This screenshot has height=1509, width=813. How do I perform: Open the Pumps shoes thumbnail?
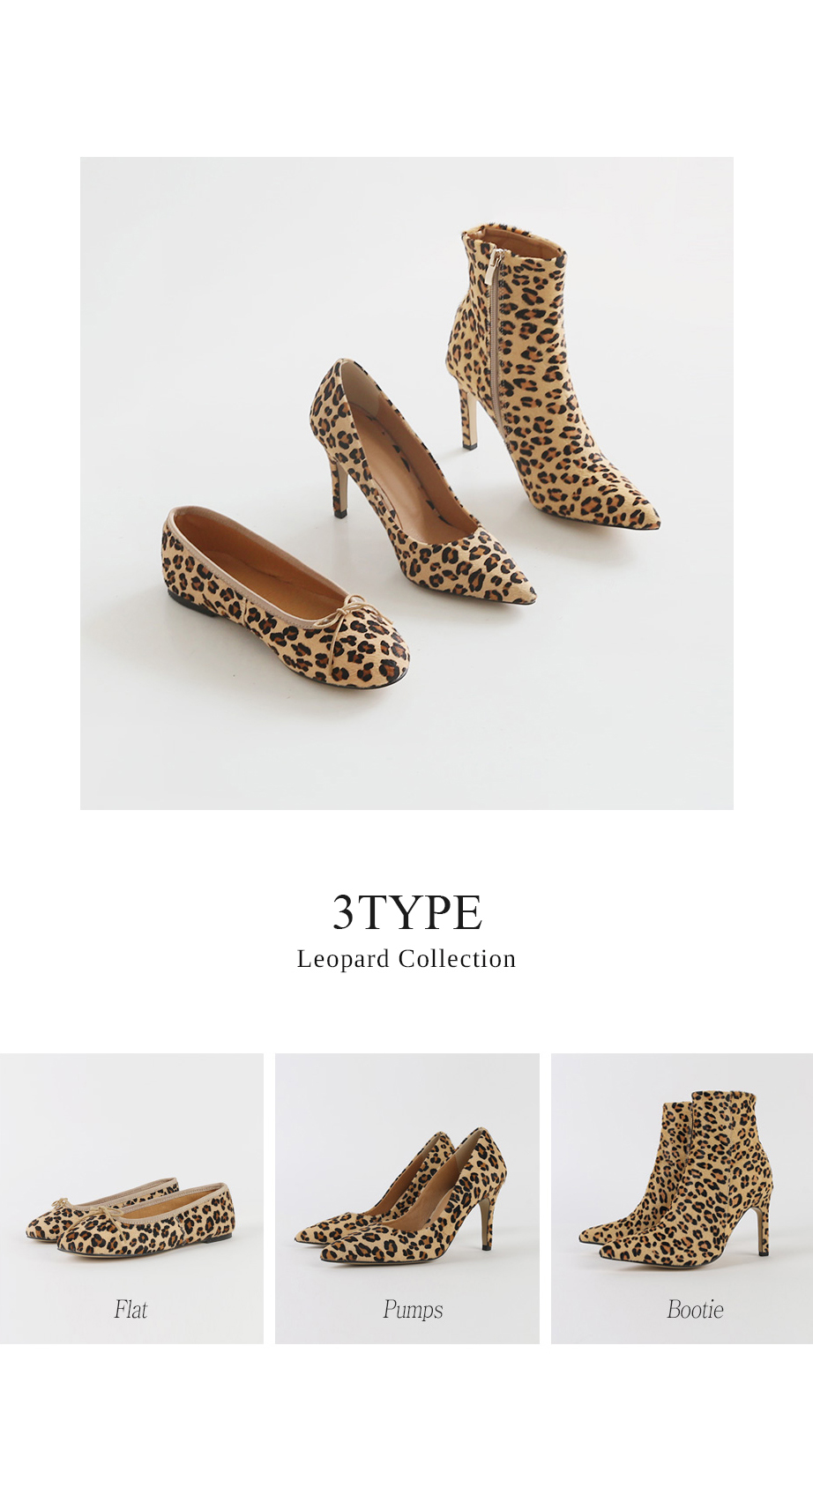(x=406, y=1198)
